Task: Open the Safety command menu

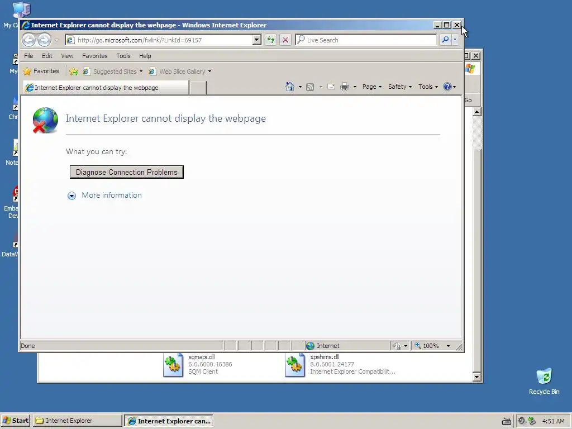Action: 400,87
